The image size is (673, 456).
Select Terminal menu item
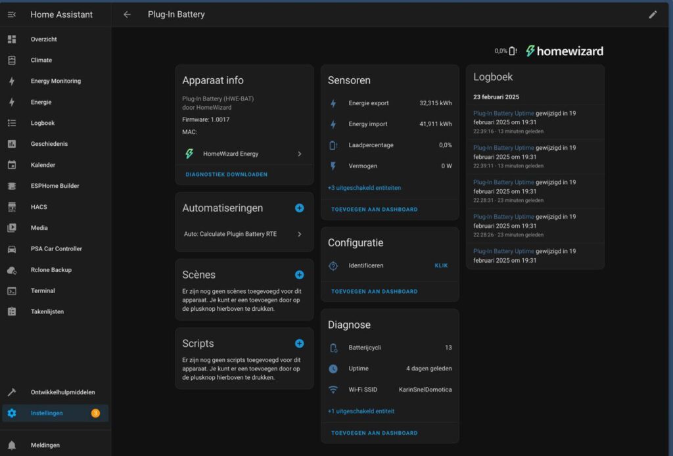point(55,291)
